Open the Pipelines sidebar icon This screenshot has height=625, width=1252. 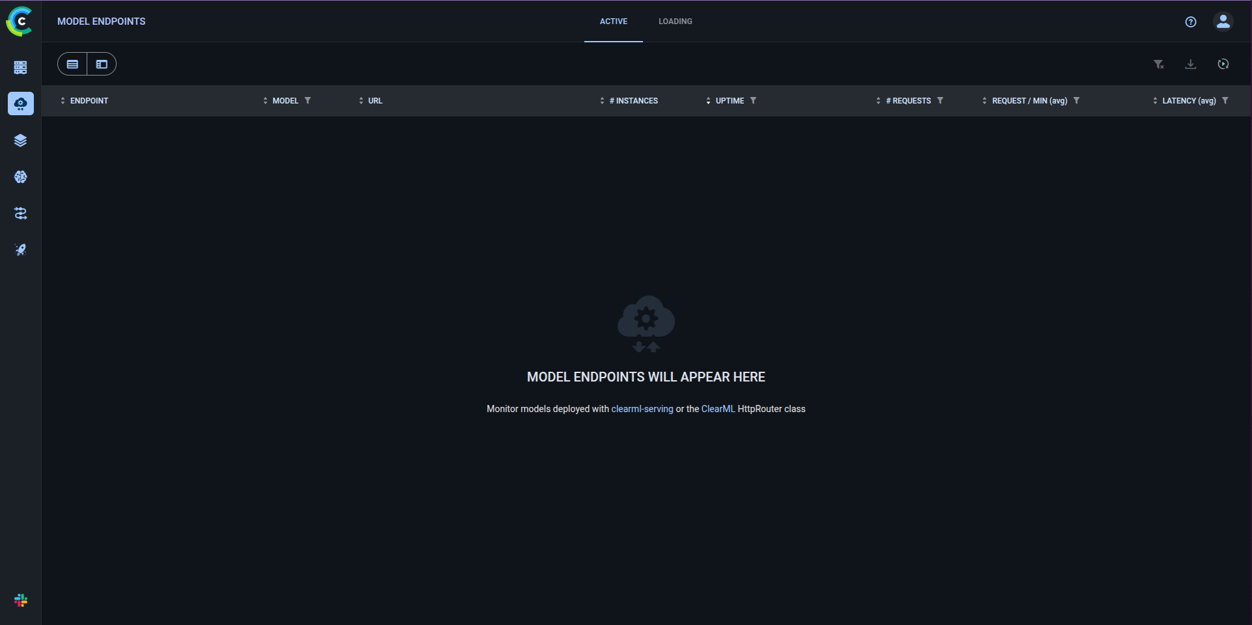click(21, 213)
